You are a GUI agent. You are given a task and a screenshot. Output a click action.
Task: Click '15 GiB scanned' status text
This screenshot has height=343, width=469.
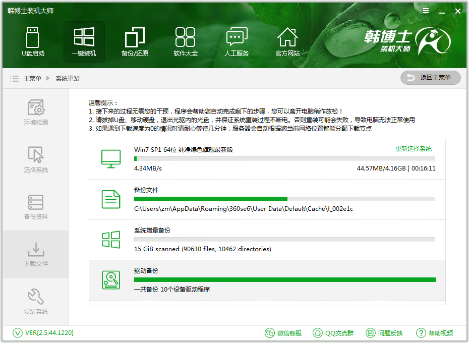point(203,249)
